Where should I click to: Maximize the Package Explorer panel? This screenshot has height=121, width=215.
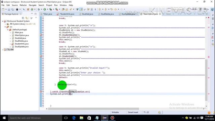[36, 14]
